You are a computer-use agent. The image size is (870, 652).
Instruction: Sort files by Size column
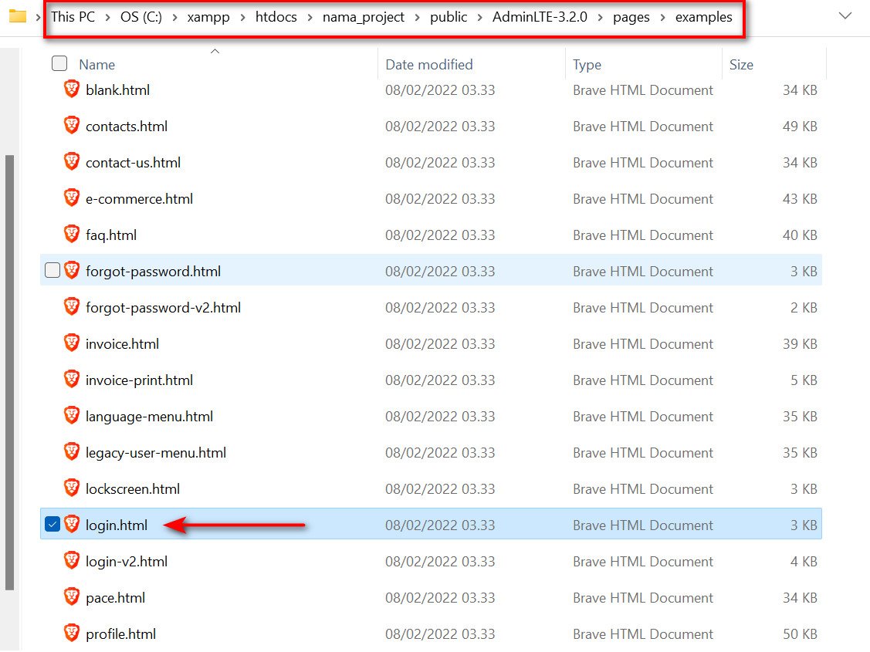[x=741, y=65]
